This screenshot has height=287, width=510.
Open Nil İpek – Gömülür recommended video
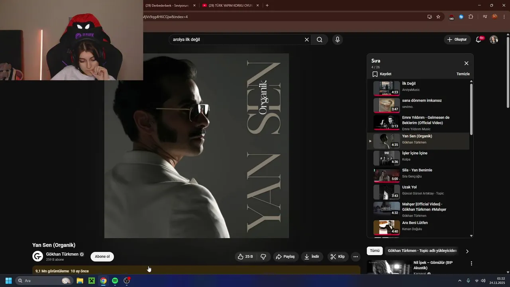pos(433,265)
